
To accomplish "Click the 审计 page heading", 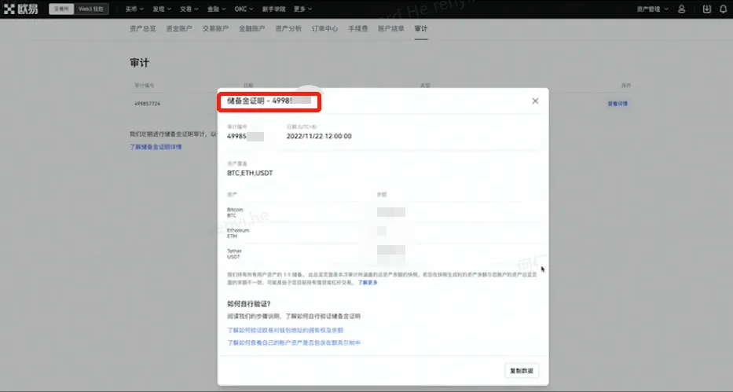I will point(139,63).
